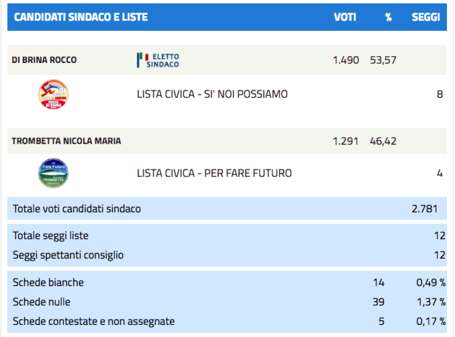The height and width of the screenshot is (337, 455).
Task: Click the Schede nulle row
Action: [227, 302]
